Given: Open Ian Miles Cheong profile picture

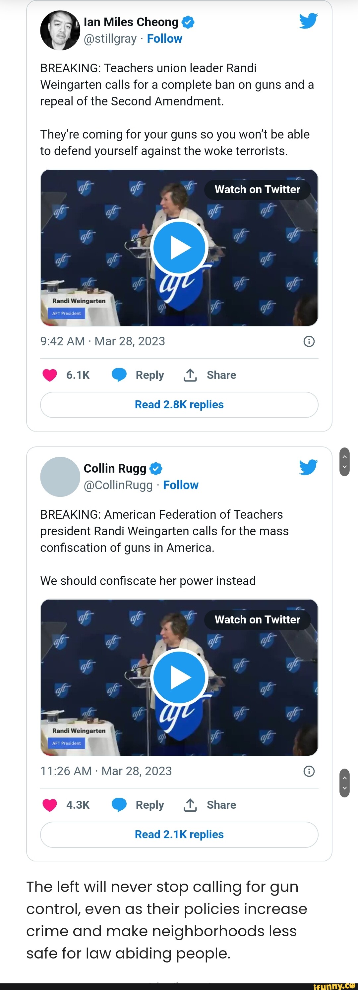Looking at the screenshot, I should pyautogui.click(x=60, y=30).
